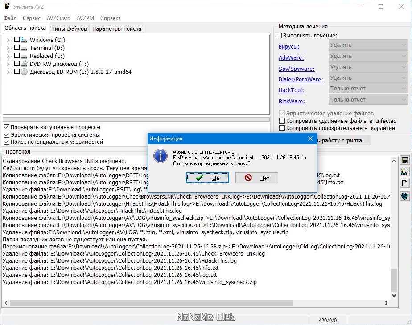Click the Windows (C:) drive icon
Screen dimensions: 412x325
(x=24, y=40)
